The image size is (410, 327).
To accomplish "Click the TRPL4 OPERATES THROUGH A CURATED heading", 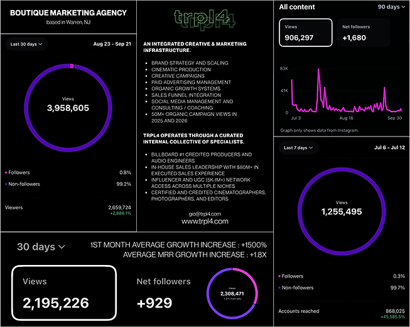I will coord(194,138).
